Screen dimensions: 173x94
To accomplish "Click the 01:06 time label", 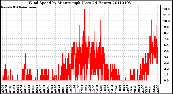I will [10, 89].
